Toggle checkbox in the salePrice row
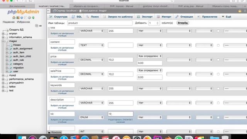 tap(218, 74)
